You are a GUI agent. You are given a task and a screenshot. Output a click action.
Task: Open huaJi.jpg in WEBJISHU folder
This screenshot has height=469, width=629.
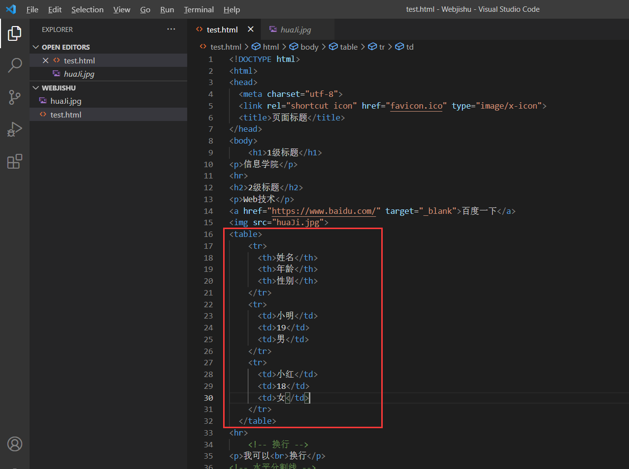(108, 101)
